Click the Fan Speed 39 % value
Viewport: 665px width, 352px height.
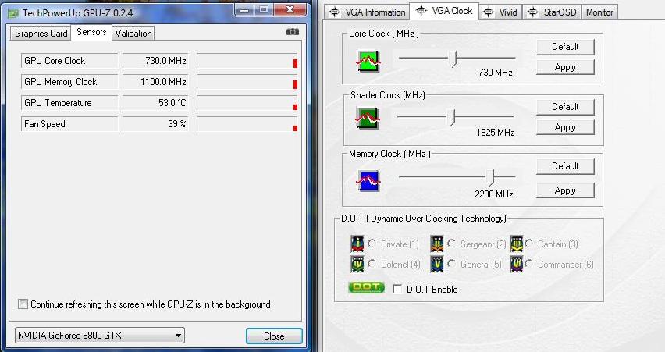(155, 124)
